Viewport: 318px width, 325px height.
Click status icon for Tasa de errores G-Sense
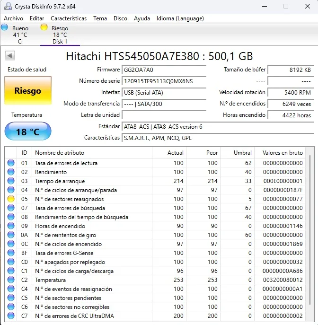[11, 253]
